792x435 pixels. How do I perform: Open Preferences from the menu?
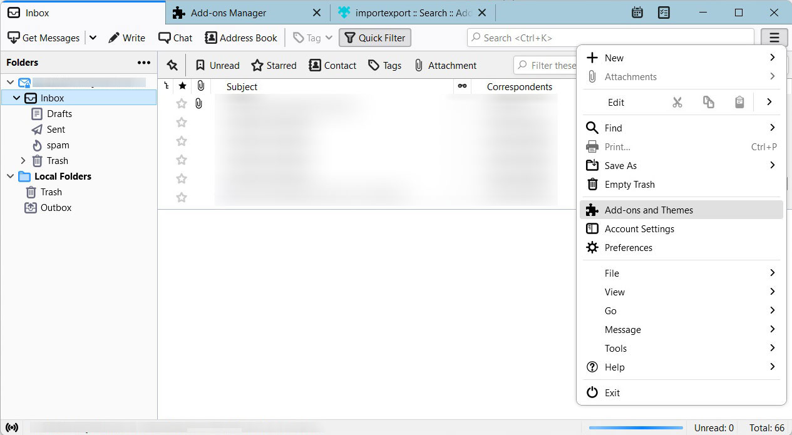[x=681, y=247]
